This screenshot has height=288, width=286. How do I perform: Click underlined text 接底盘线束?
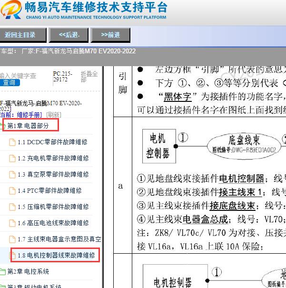pyautogui.click(x=232, y=206)
